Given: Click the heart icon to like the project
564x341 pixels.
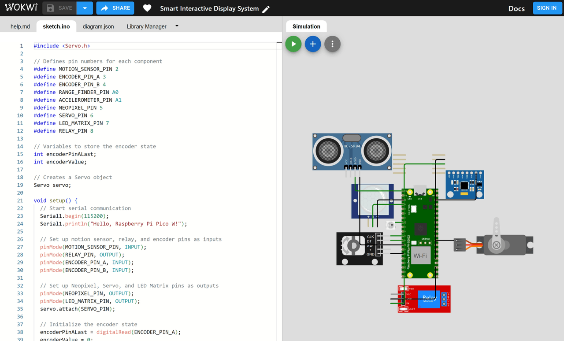Looking at the screenshot, I should tap(147, 8).
